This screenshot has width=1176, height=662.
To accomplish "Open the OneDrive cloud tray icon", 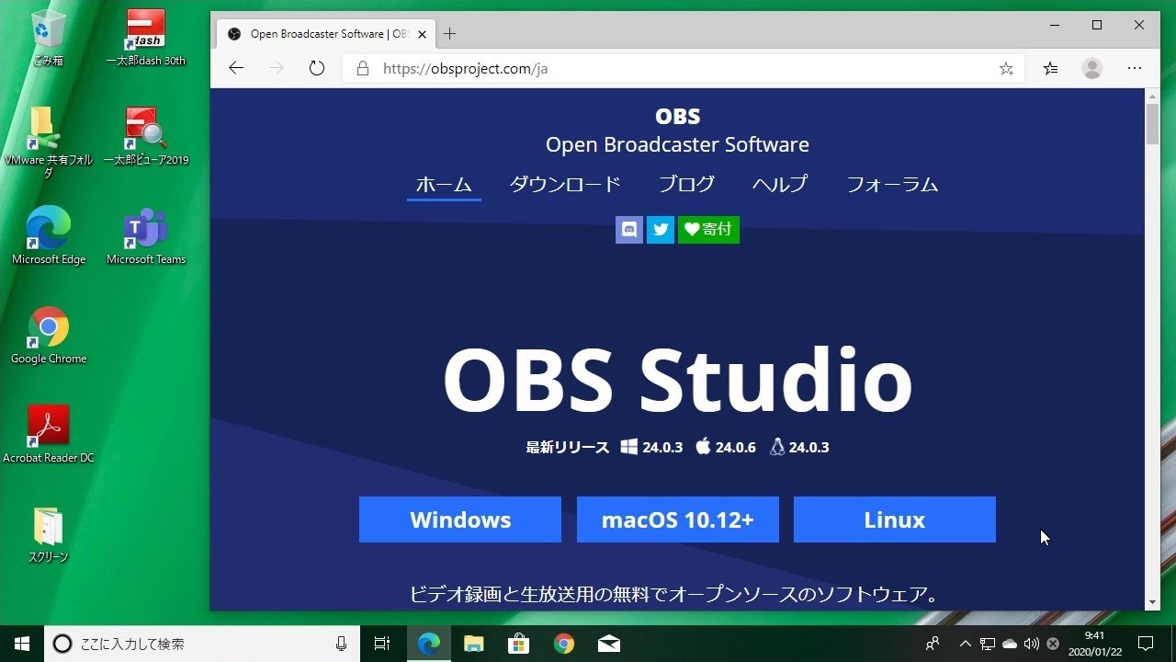I will point(1010,644).
